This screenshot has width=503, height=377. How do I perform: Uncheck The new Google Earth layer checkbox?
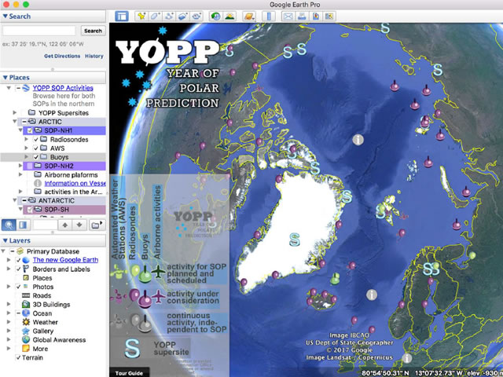click(18, 260)
